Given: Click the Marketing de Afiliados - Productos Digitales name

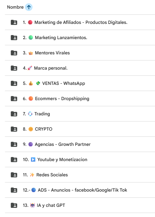Looking at the screenshot, I should point(81,22).
